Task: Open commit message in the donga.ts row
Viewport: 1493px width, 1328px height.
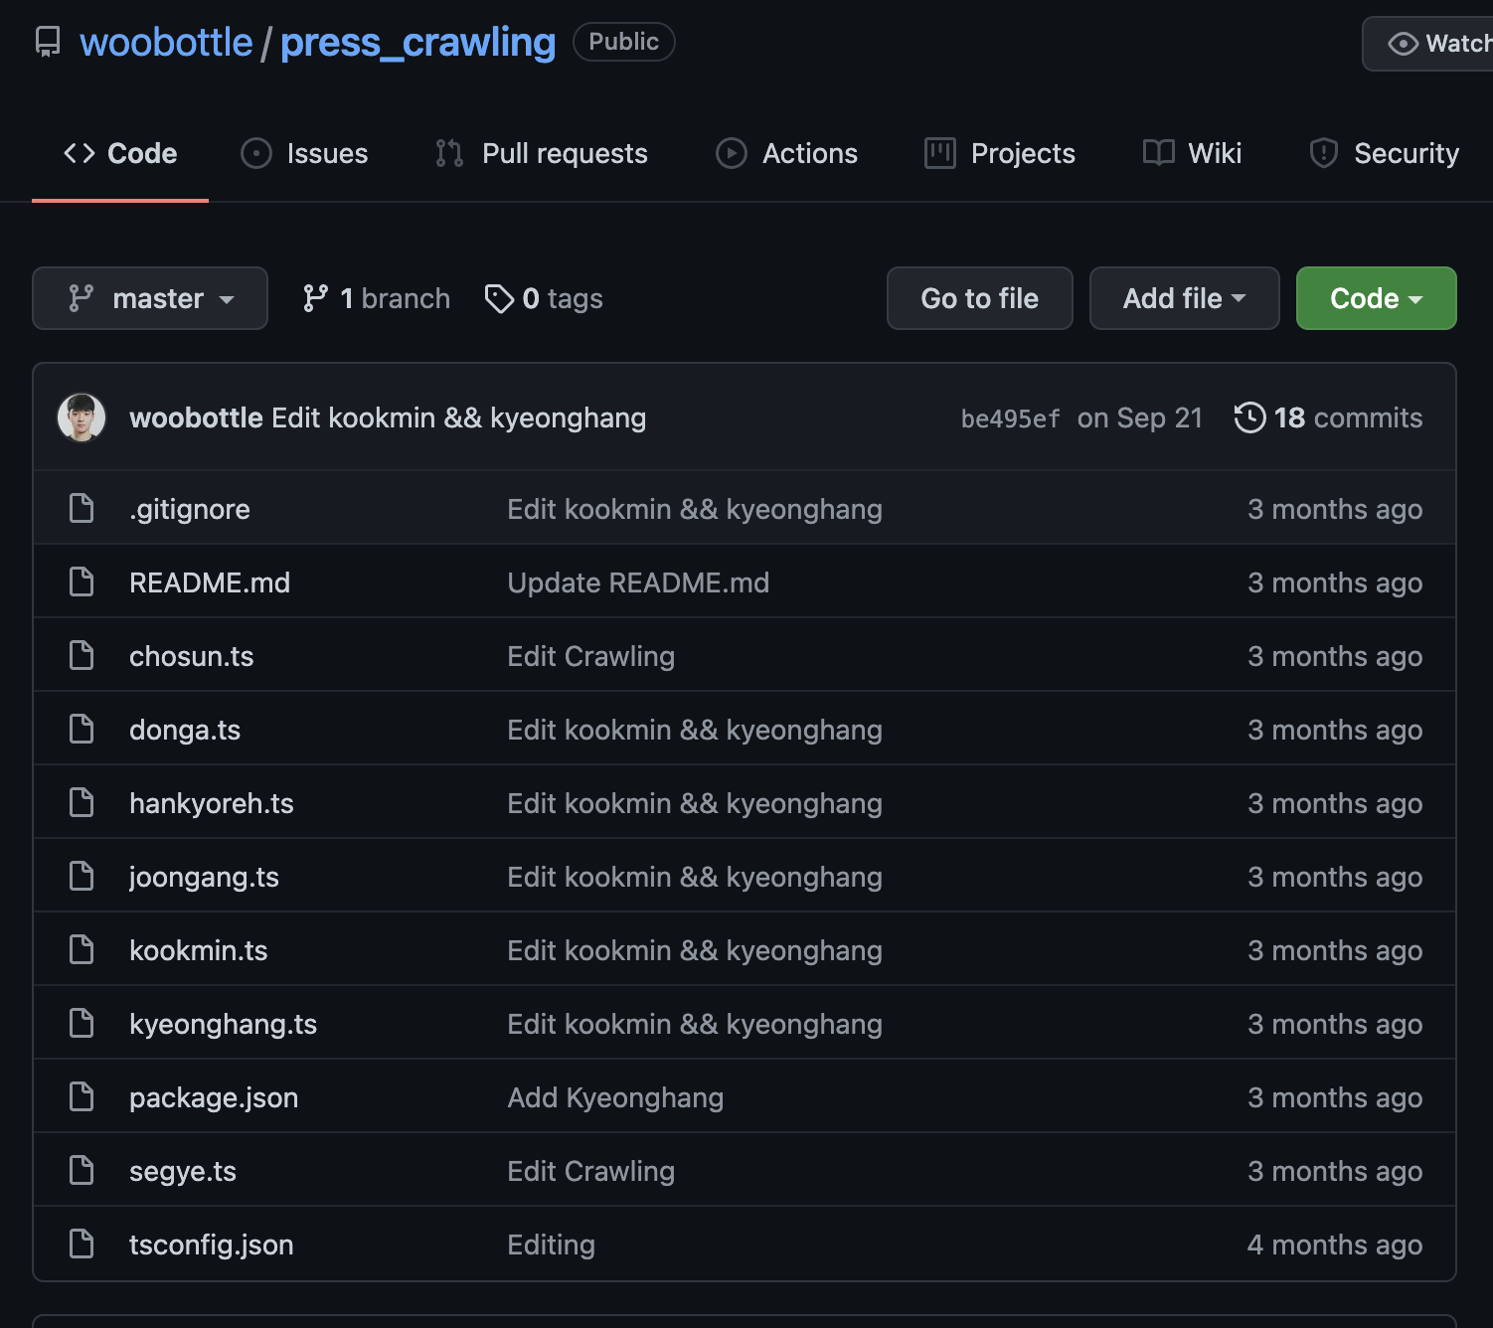Action: tap(695, 730)
